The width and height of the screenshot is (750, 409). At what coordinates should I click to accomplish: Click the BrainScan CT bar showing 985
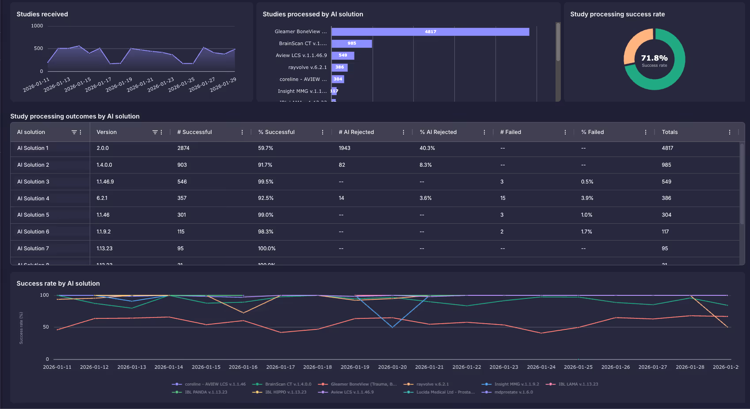[x=352, y=44]
